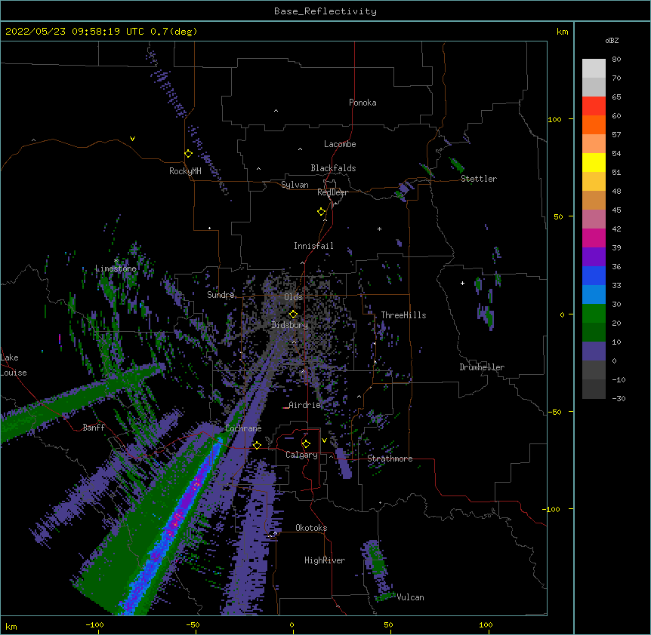Click the white plus marker north of Drumheller
651x635 pixels.
pyautogui.click(x=462, y=283)
